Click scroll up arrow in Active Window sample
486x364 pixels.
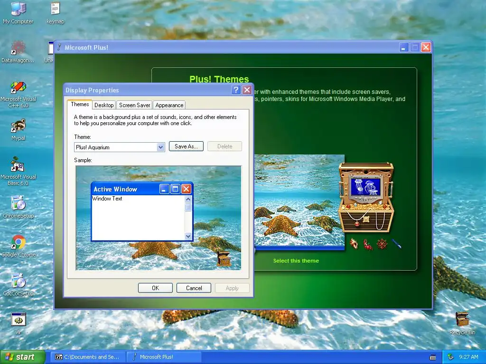(x=188, y=200)
